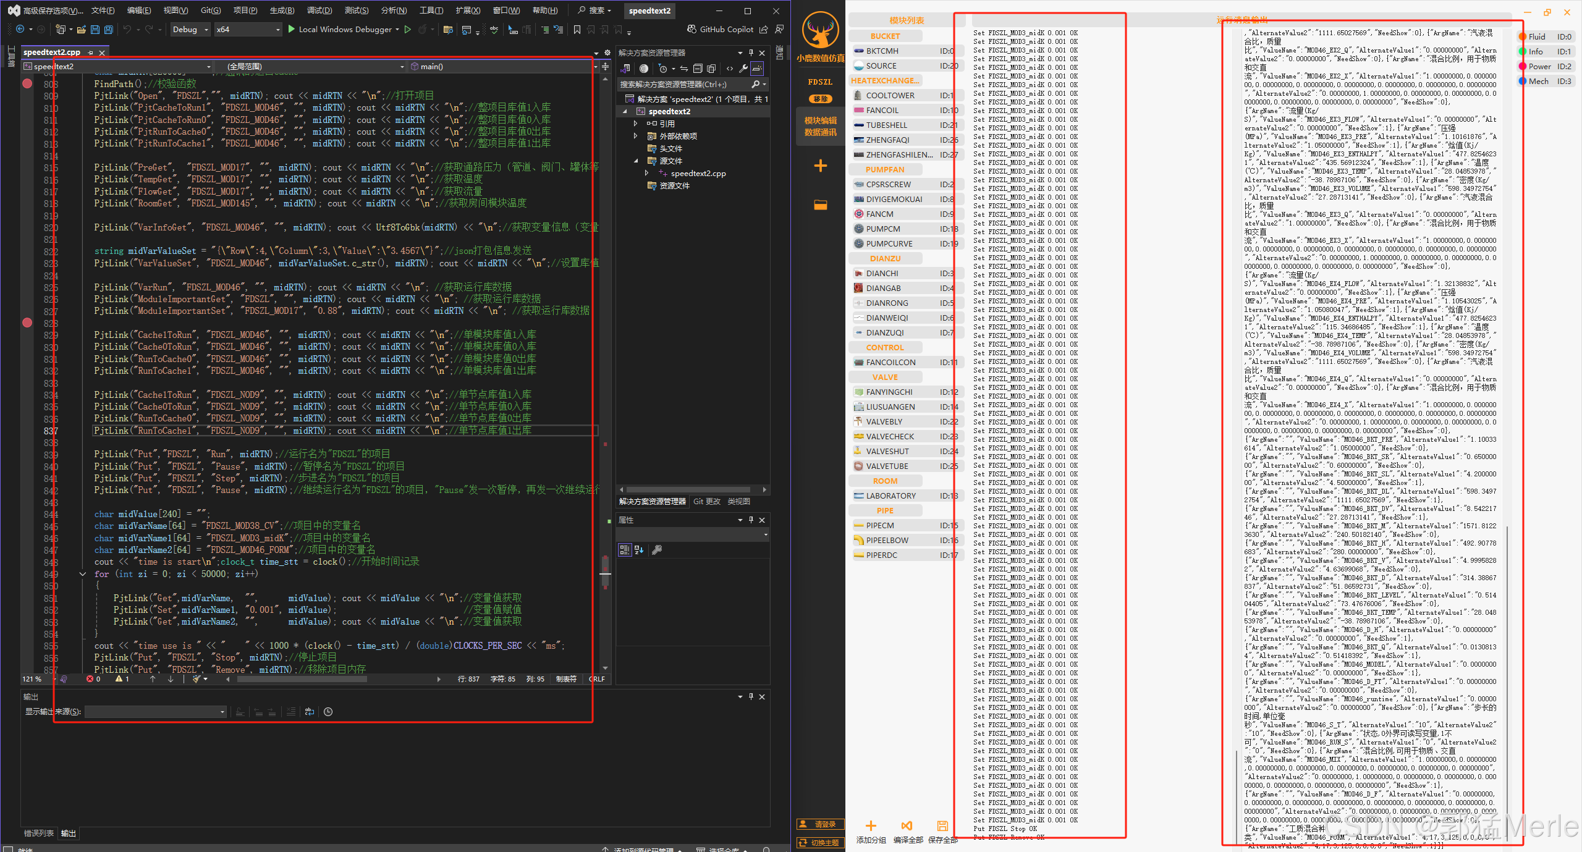
Task: Click the 添加分组 plus icon
Action: point(871,825)
